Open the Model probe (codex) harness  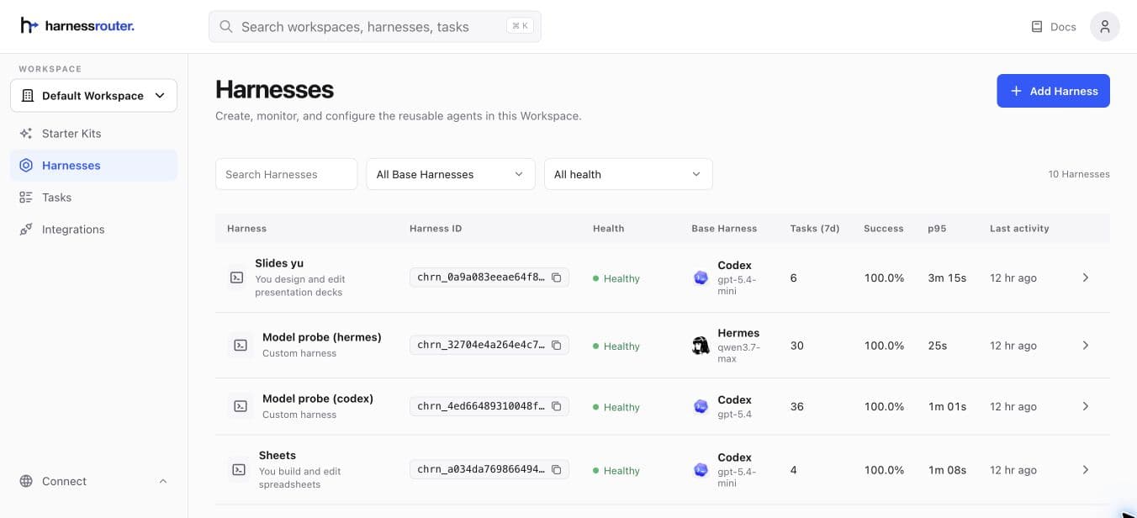[318, 399]
